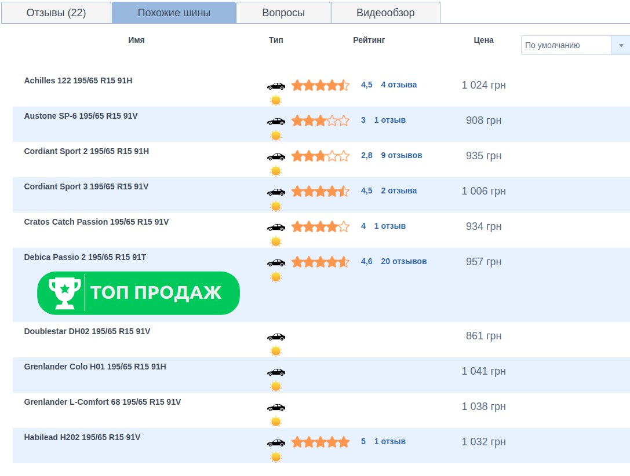630x476 pixels.
Task: Click star rating of Cordiant Sport 2
Action: point(321,156)
